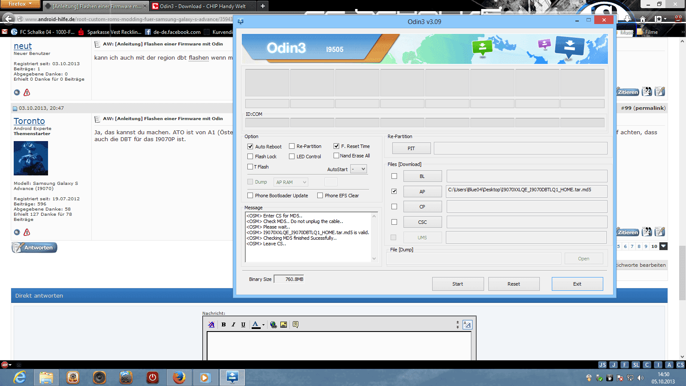Enable the Re-Partition option checkbox

292,146
